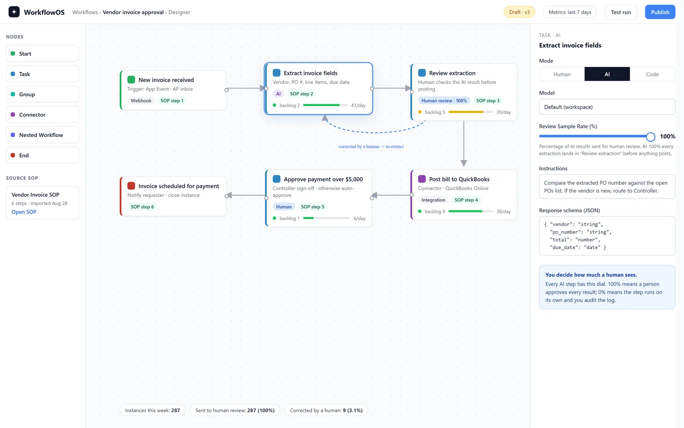Click the Integration tag on QuickBooks node
The height and width of the screenshot is (428, 684).
pos(433,200)
